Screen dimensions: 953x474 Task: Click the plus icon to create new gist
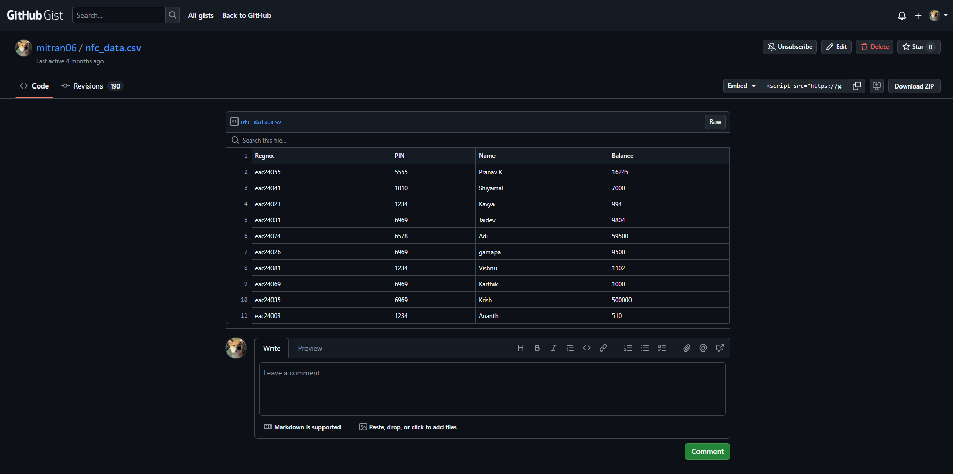pos(918,16)
